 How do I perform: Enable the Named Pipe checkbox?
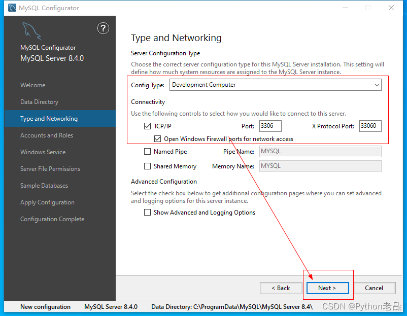pos(147,151)
